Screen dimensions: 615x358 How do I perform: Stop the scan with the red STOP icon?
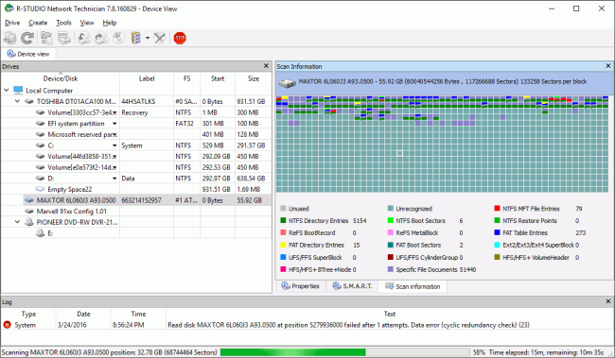[x=180, y=38]
